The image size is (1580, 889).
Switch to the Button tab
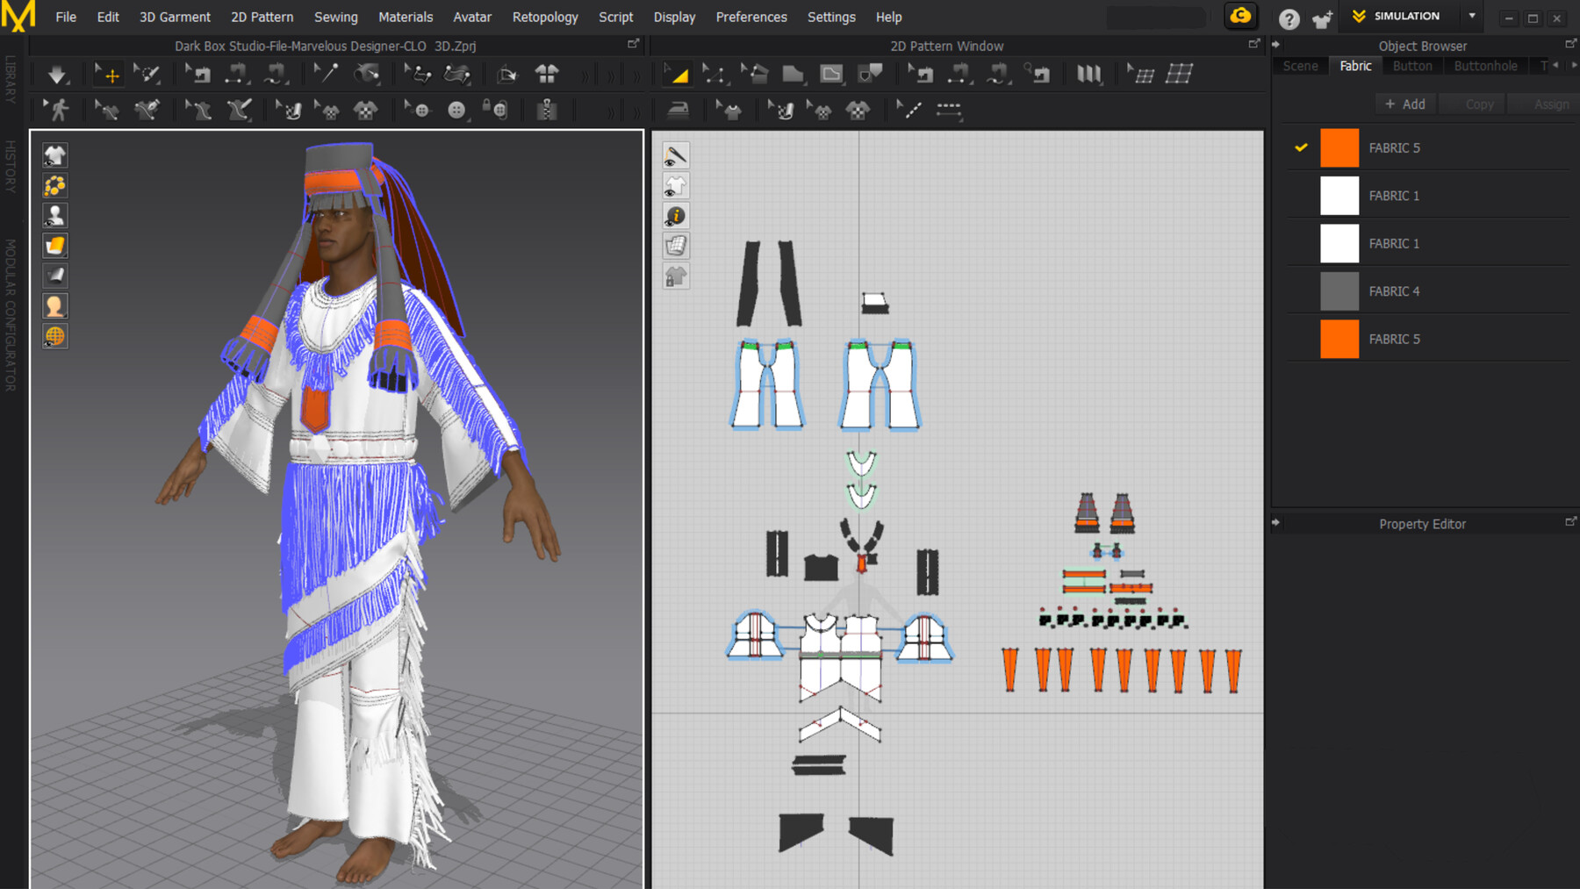pyautogui.click(x=1412, y=66)
